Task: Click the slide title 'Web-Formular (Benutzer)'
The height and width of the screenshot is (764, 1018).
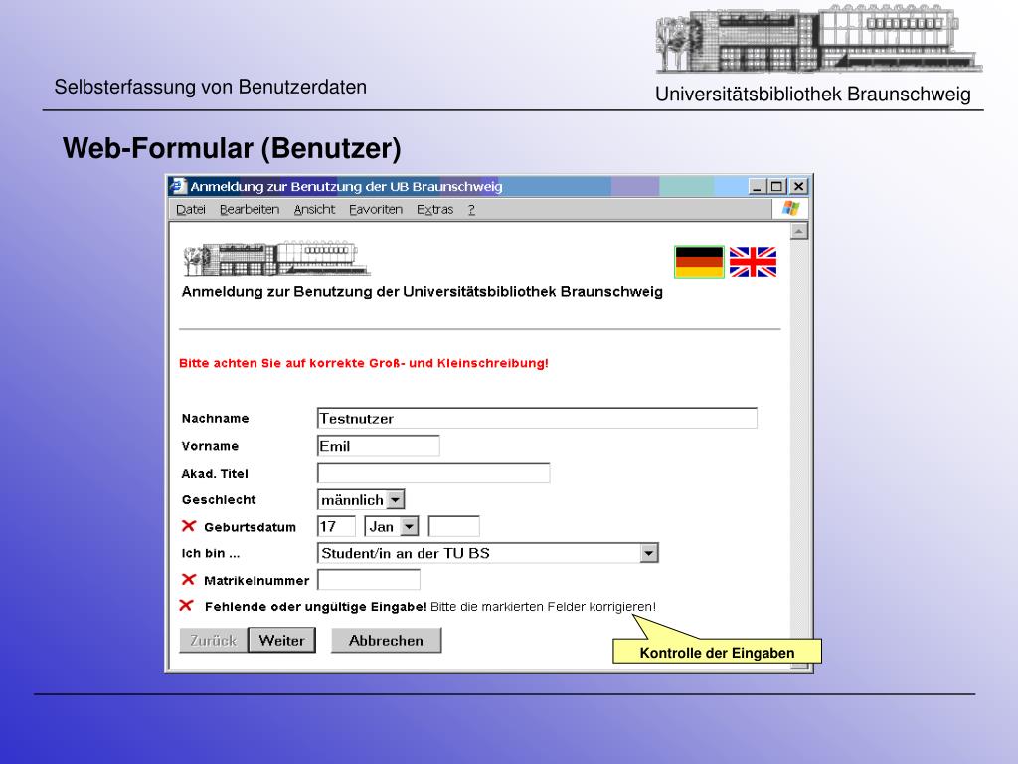Action: pyautogui.click(x=232, y=149)
